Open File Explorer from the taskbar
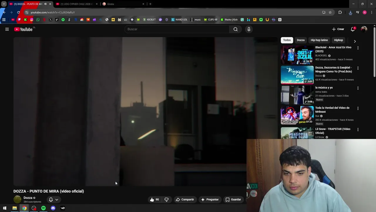Screen dimensions: 376x212 pyautogui.click(x=14, y=208)
